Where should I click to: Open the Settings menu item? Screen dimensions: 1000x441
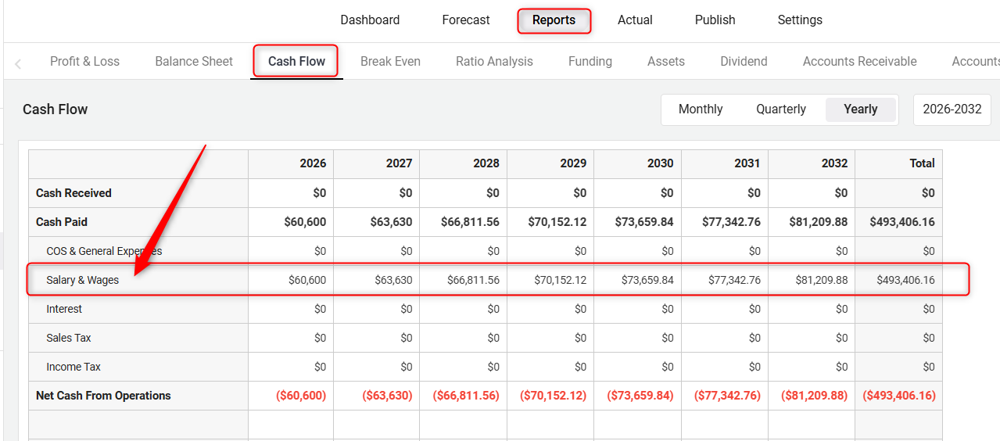coord(800,20)
